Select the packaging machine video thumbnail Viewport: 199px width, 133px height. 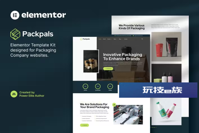tap(128, 115)
